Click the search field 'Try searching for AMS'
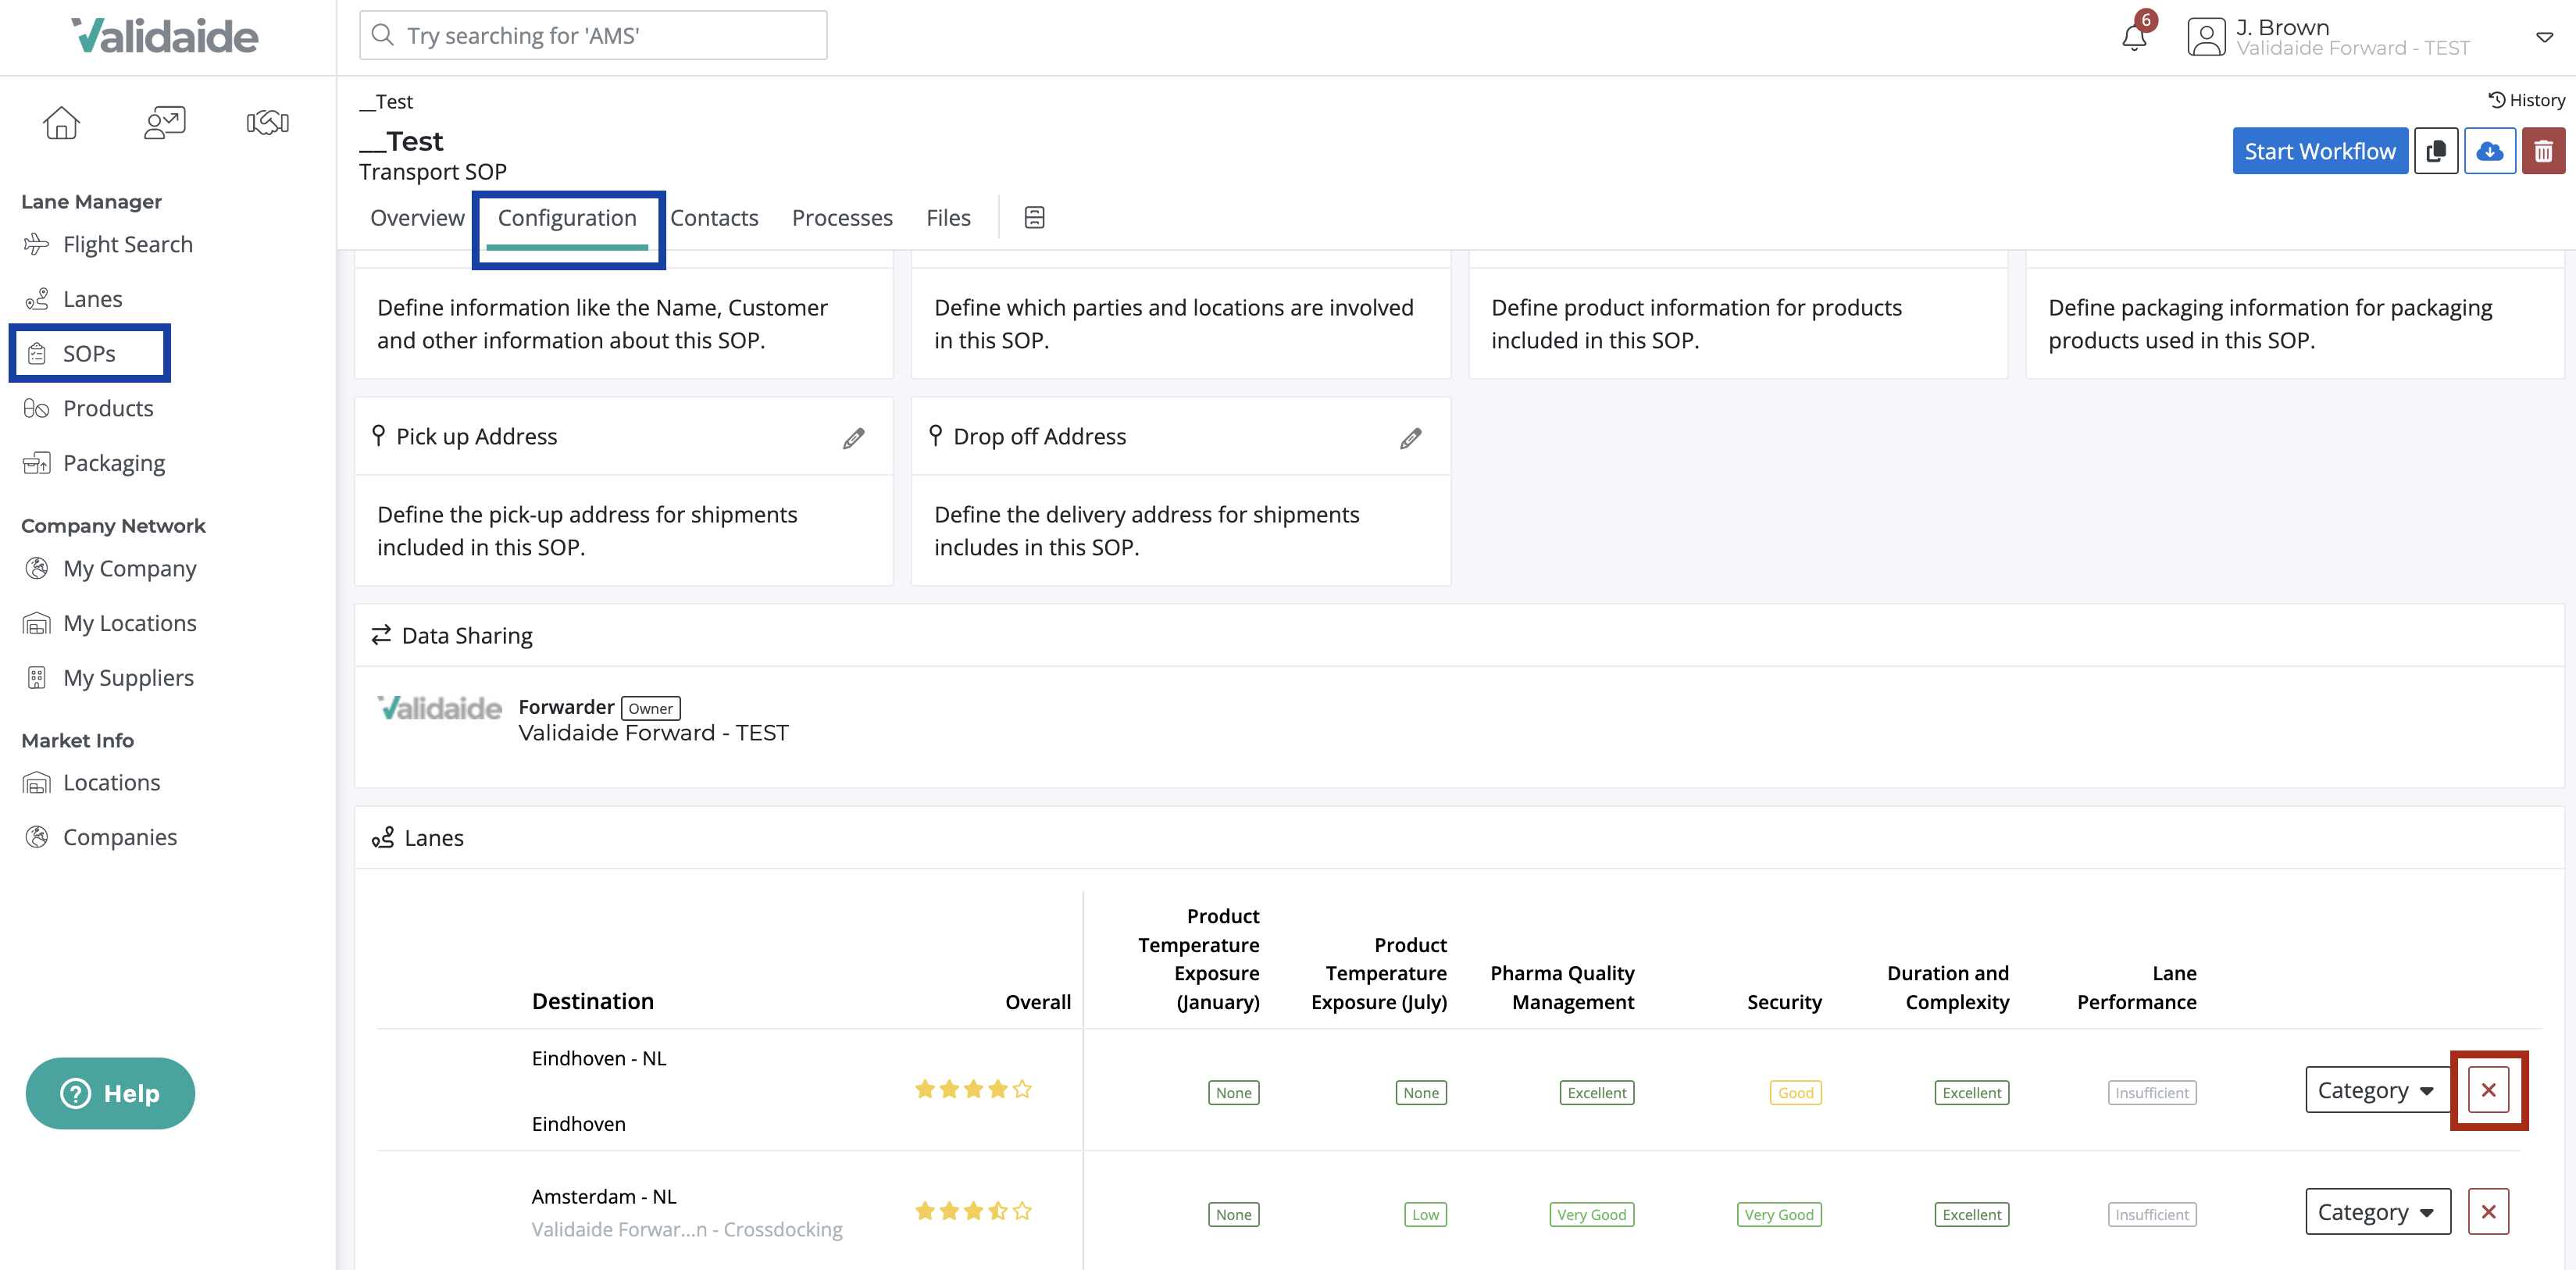The height and width of the screenshot is (1270, 2576). click(593, 35)
